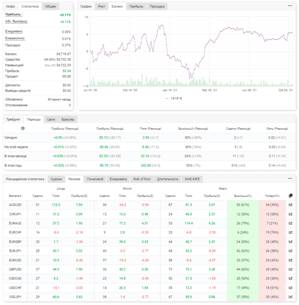Select the Просадка chart tab
The image size is (299, 305).
157,7
